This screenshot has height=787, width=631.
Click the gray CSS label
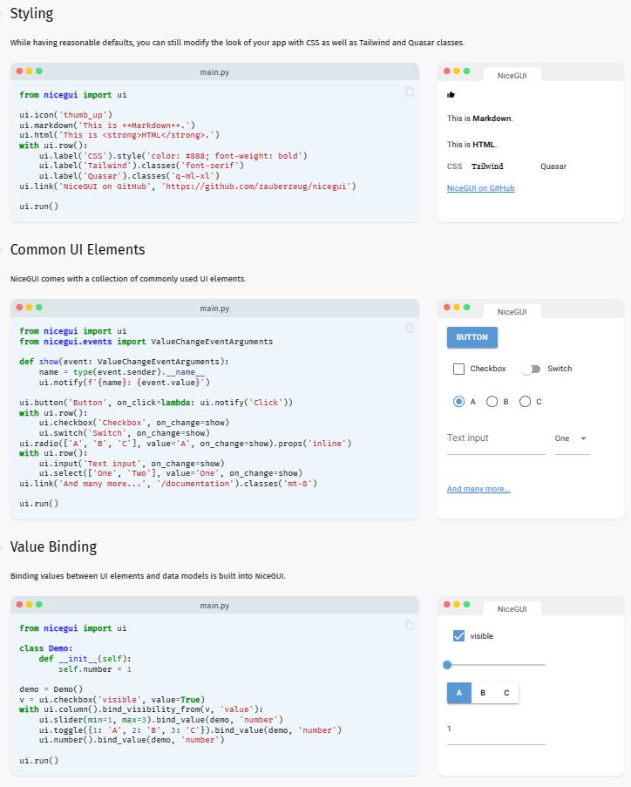(454, 166)
